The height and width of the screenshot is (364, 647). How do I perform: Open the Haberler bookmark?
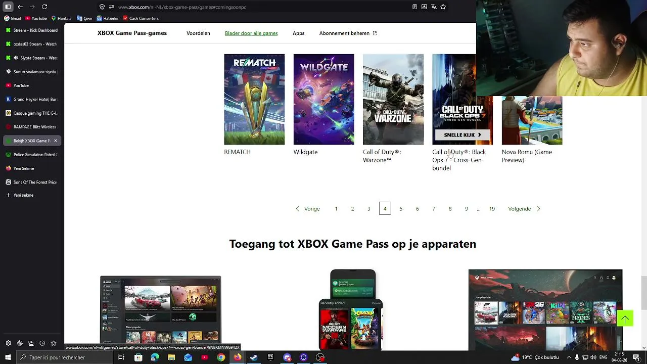click(x=108, y=19)
